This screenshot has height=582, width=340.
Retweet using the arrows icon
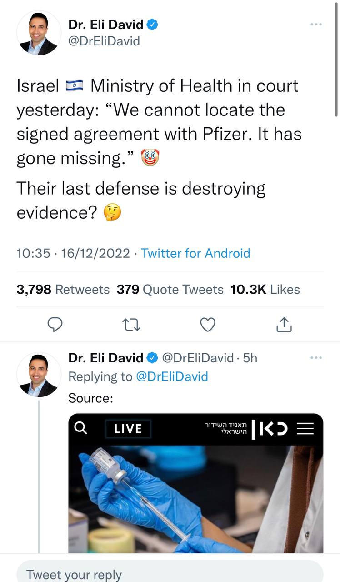[x=131, y=324]
